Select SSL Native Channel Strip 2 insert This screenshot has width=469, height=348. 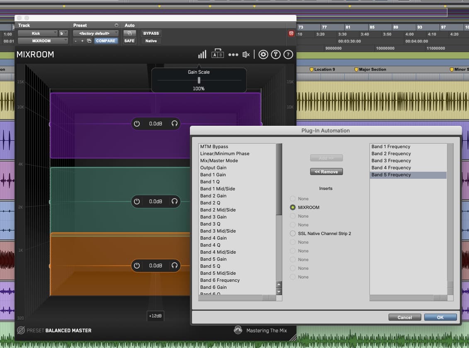[292, 233]
